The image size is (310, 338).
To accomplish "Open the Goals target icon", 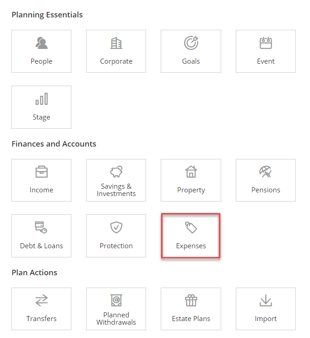I will coord(191,43).
